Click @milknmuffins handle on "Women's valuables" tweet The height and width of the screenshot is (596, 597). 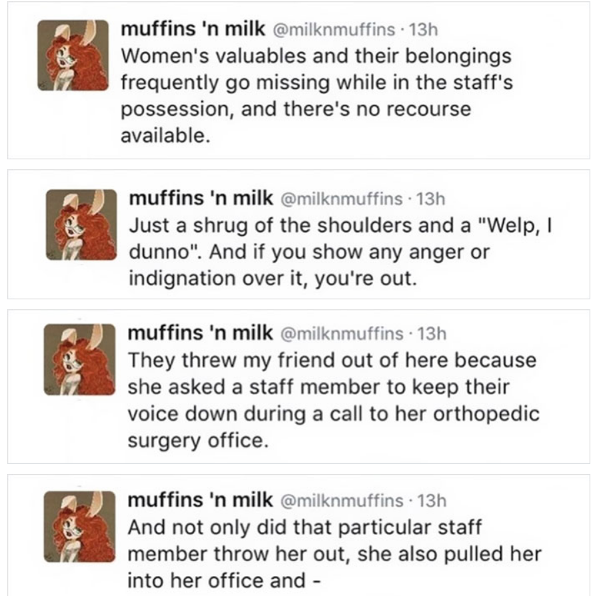[x=325, y=31]
